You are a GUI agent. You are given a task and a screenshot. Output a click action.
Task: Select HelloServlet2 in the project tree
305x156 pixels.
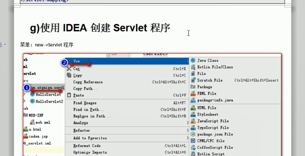[49, 101]
